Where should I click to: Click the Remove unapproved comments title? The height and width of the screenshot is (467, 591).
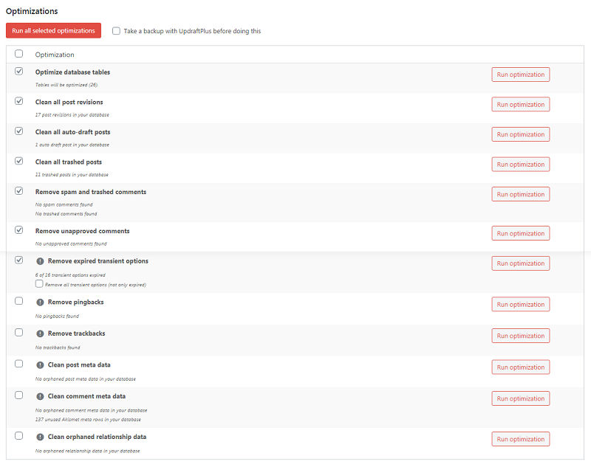tap(83, 231)
